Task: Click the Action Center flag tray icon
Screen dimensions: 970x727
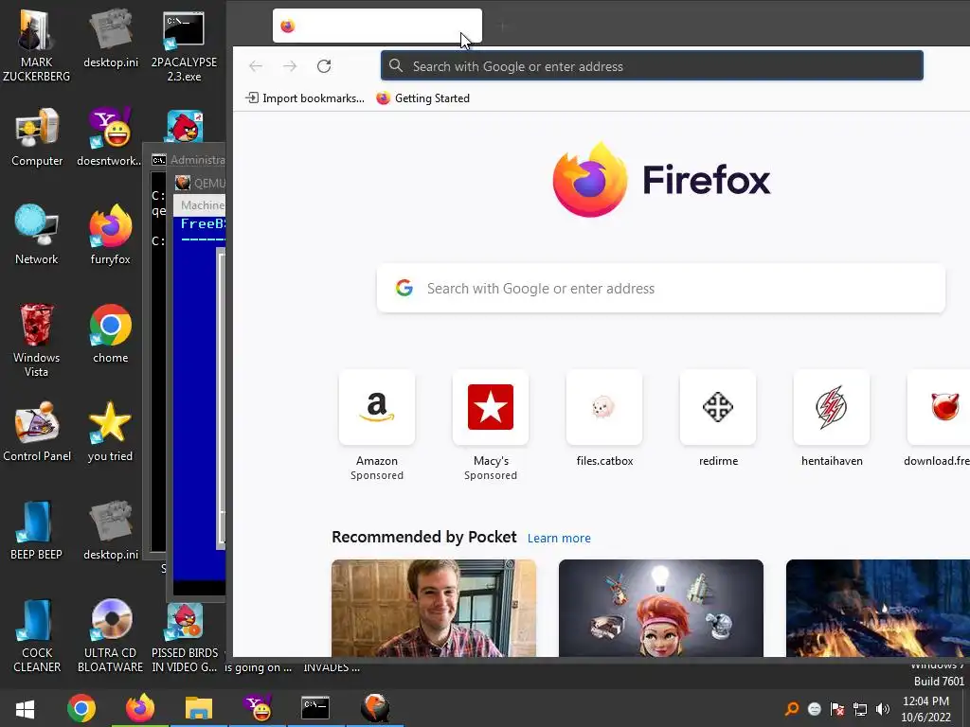Action: (x=837, y=709)
